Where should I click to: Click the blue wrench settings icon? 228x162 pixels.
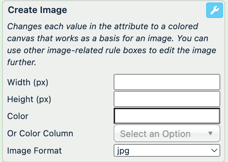[215, 11]
